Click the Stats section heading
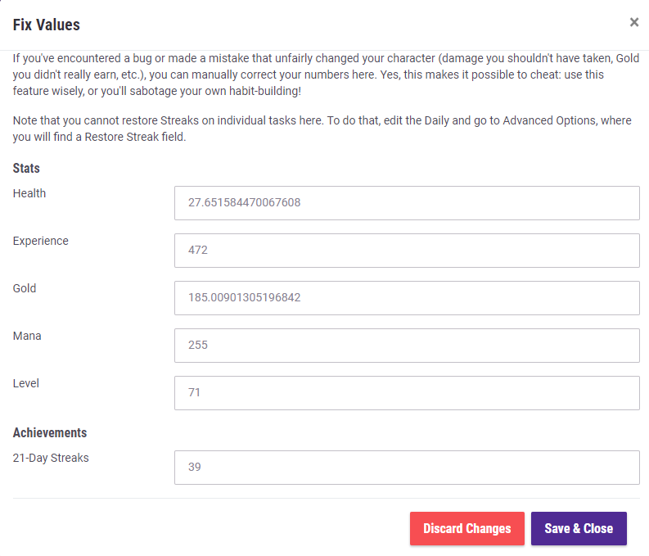 (26, 169)
